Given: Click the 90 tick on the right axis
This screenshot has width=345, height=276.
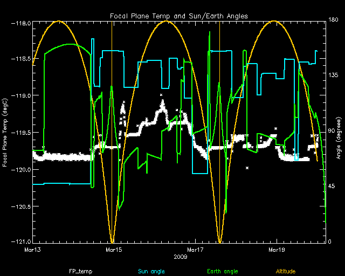Looking at the screenshot, I should (333, 132).
